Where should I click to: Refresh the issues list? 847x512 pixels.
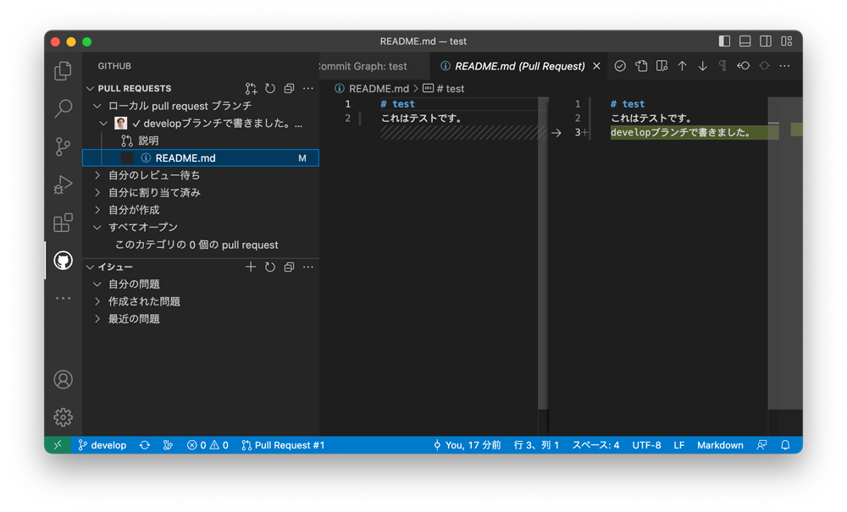[x=270, y=267]
